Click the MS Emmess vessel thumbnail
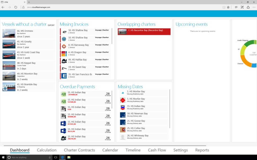The width and height of the screenshot is (257, 160). (x=9, y=33)
